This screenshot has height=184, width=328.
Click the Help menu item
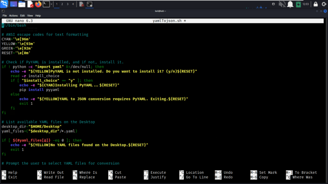38,16
